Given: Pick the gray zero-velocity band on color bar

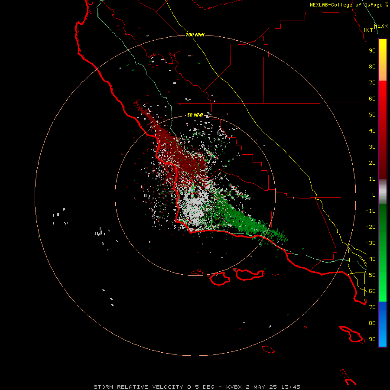Looking at the screenshot, I should [383, 192].
